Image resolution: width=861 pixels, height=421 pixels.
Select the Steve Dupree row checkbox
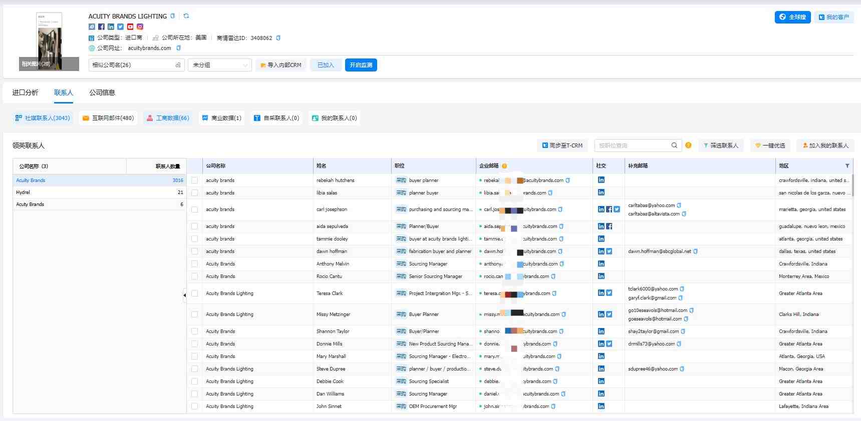(x=195, y=369)
